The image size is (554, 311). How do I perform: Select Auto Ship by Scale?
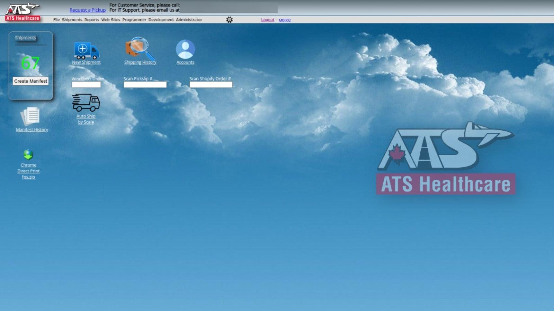(x=86, y=119)
